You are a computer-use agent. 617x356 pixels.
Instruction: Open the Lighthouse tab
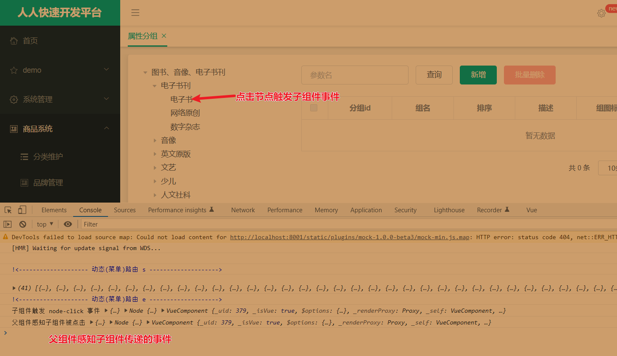(449, 210)
